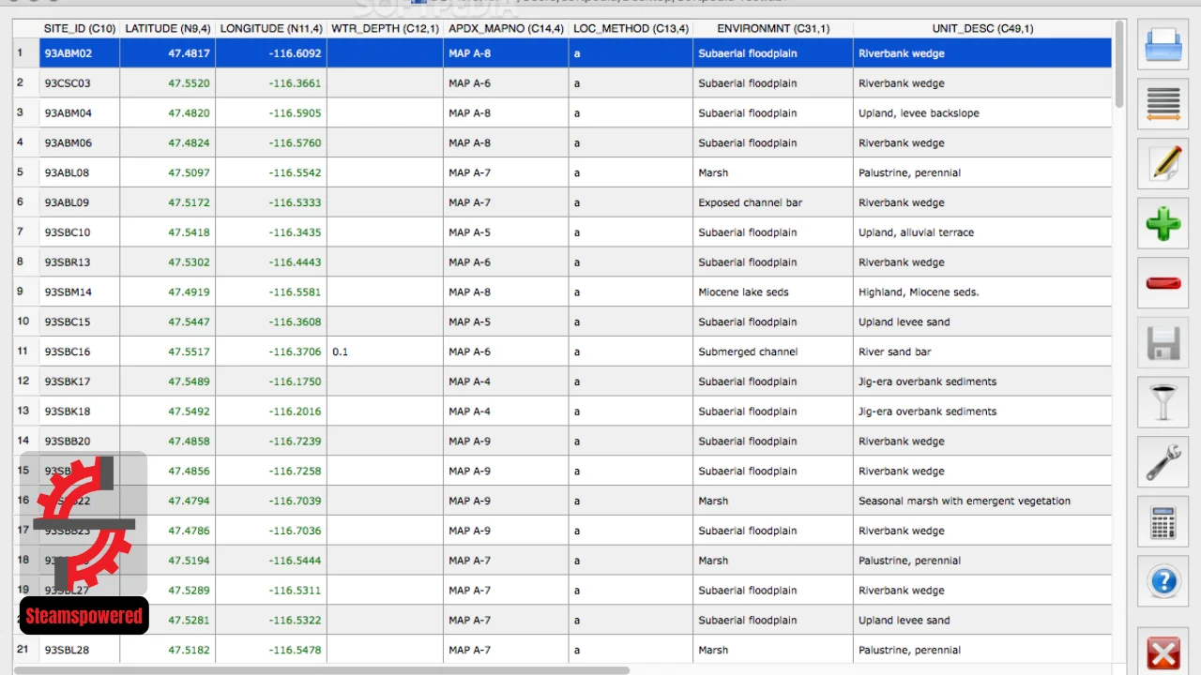Image resolution: width=1201 pixels, height=675 pixels.
Task: Click MAP A-5 cell in row 93SBC10
Action: 506,232
